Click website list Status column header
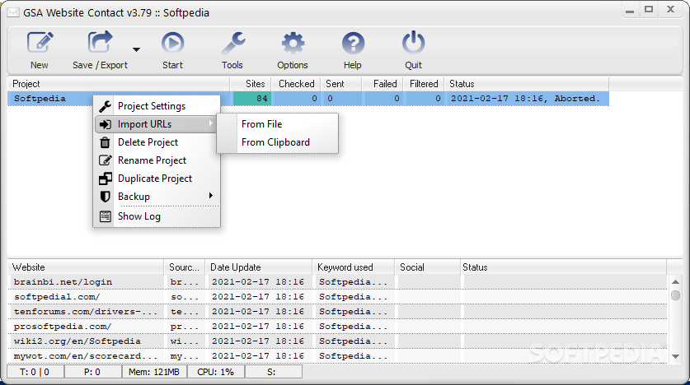Image resolution: width=690 pixels, height=385 pixels. (563, 267)
